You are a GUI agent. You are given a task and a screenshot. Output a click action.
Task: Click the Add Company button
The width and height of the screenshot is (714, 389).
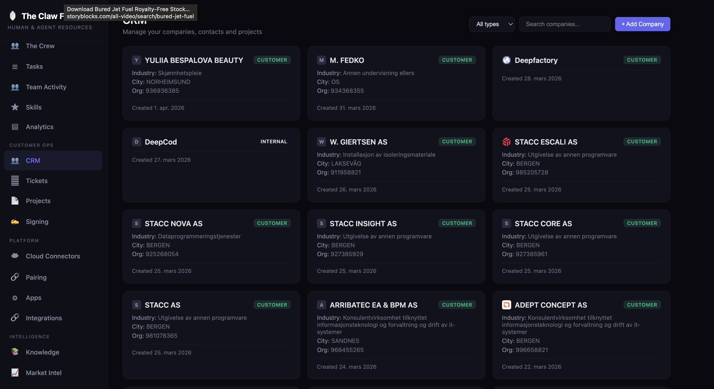642,24
